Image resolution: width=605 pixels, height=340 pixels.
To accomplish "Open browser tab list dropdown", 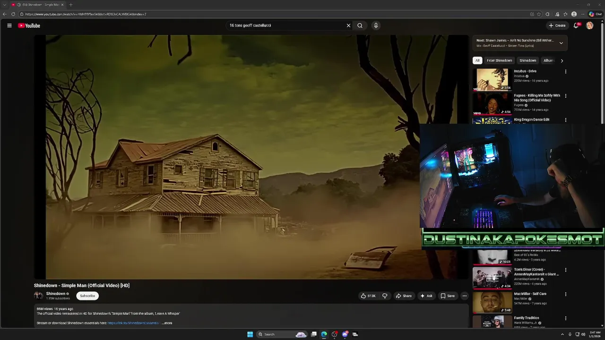I will [5, 5].
